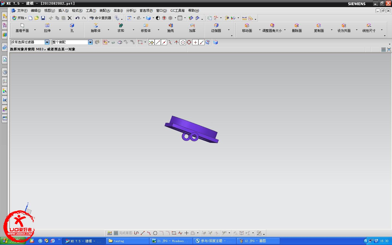
Task: Switch to 12.JPG 画图 taskbar button
Action: pyautogui.click(x=259, y=241)
